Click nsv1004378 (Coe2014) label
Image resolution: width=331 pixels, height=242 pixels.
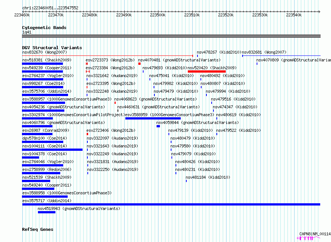tap(45, 154)
